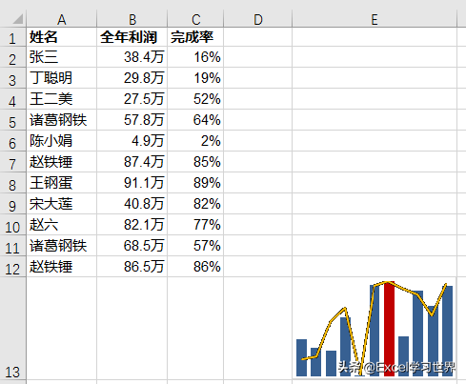This screenshot has height=384, width=466.
Task: Click the select-all corner triangle
Action: 17,19
